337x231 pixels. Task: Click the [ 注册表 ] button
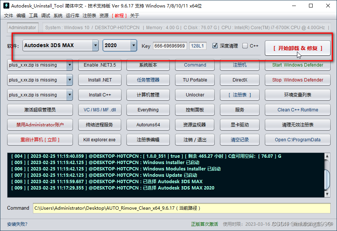click(x=240, y=95)
